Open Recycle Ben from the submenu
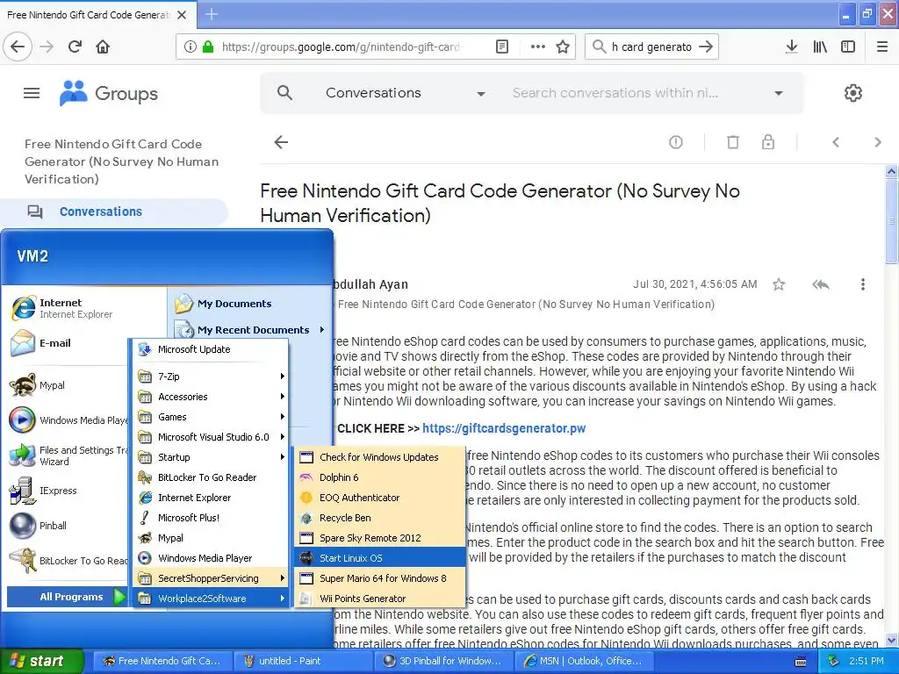 379,518
